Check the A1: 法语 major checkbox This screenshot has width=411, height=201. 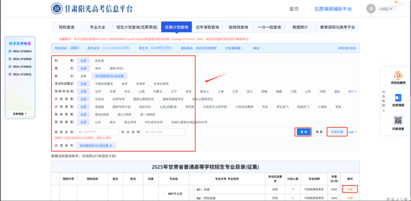(193, 189)
